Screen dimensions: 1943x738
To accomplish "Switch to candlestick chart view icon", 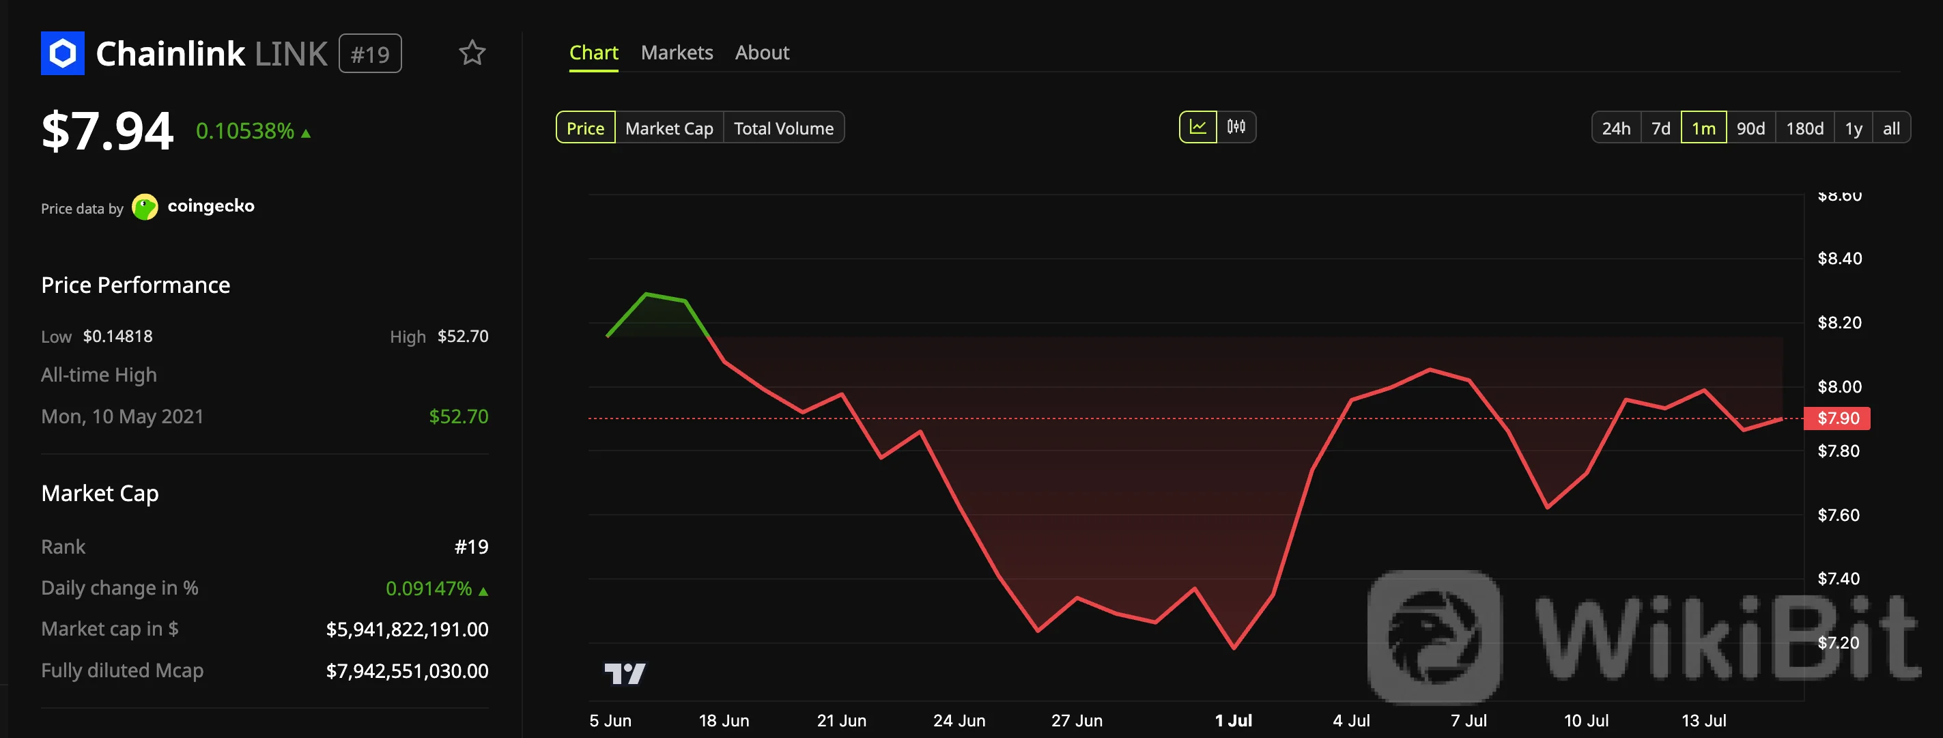I will click(1236, 127).
